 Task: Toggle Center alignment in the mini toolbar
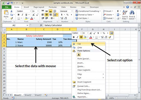(81, 37)
